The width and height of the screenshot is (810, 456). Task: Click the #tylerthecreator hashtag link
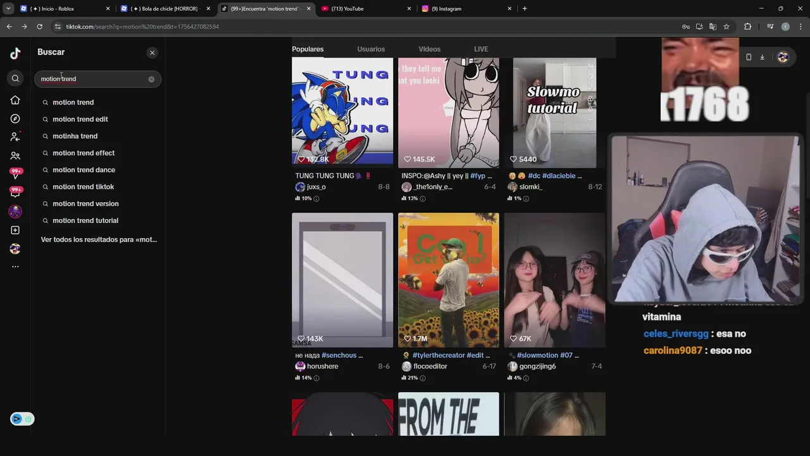pyautogui.click(x=439, y=355)
